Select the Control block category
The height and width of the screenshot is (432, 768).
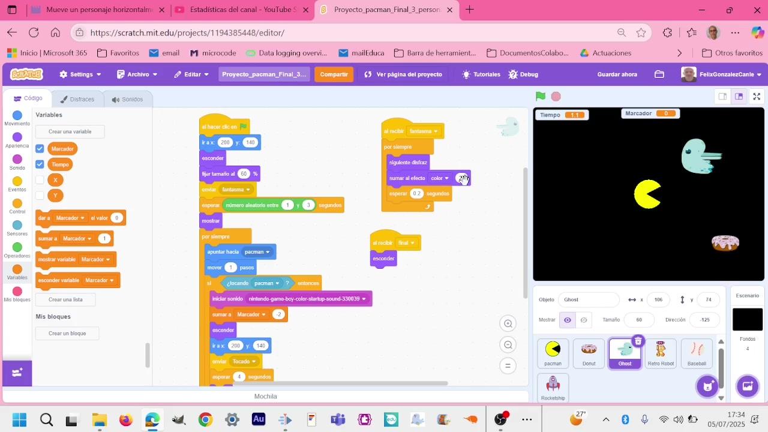[x=17, y=206]
